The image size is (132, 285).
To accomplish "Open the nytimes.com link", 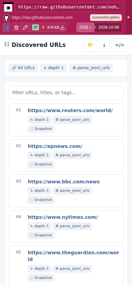I will point(63,217).
